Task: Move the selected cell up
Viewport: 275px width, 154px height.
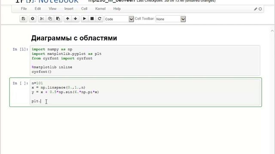Action: (67, 19)
